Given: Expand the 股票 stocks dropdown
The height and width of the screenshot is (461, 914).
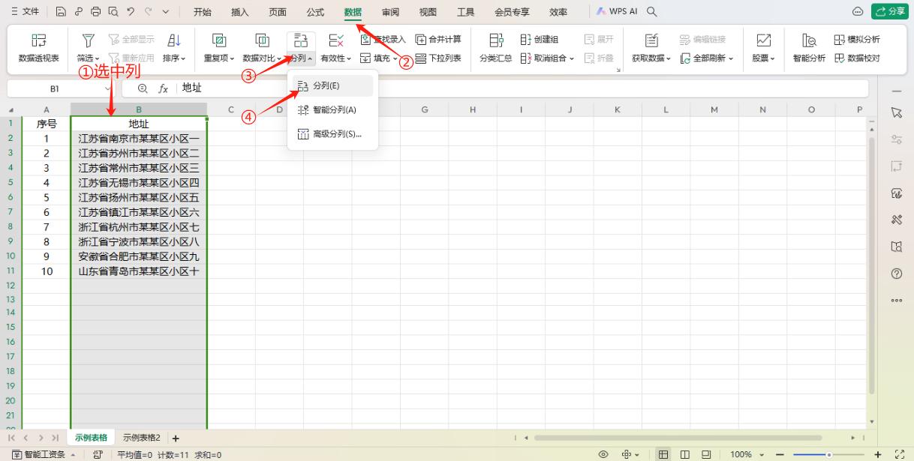Looking at the screenshot, I should 772,58.
